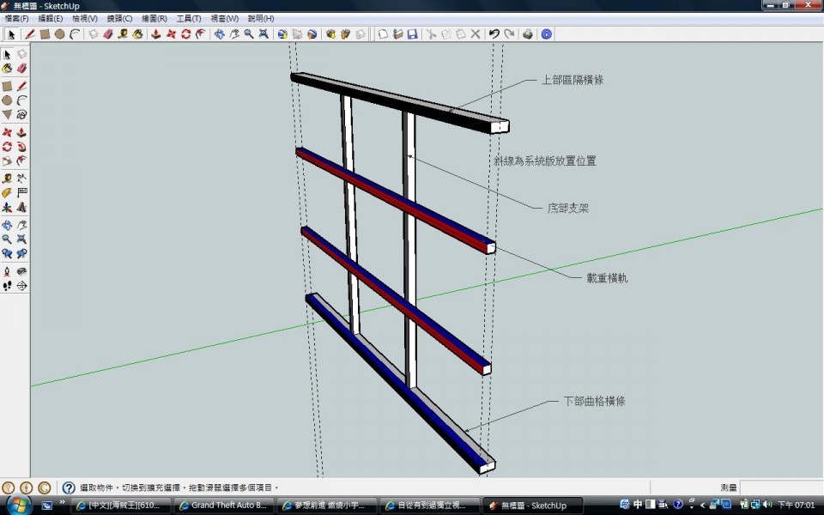Screen dimensions: 824x515
Task: Open the 檔案(F) menu
Action: click(16, 18)
